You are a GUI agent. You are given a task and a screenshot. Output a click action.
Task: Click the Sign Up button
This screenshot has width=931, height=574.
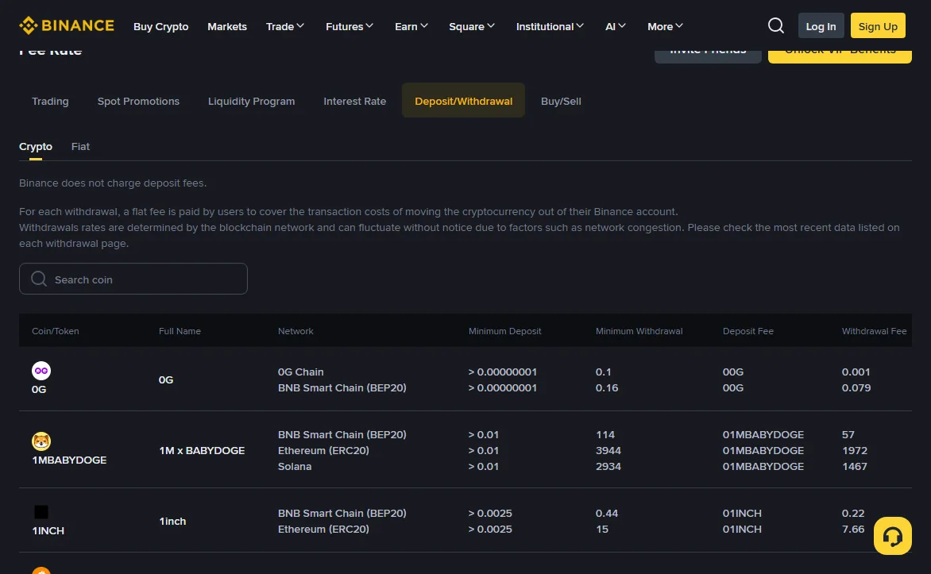tap(878, 26)
